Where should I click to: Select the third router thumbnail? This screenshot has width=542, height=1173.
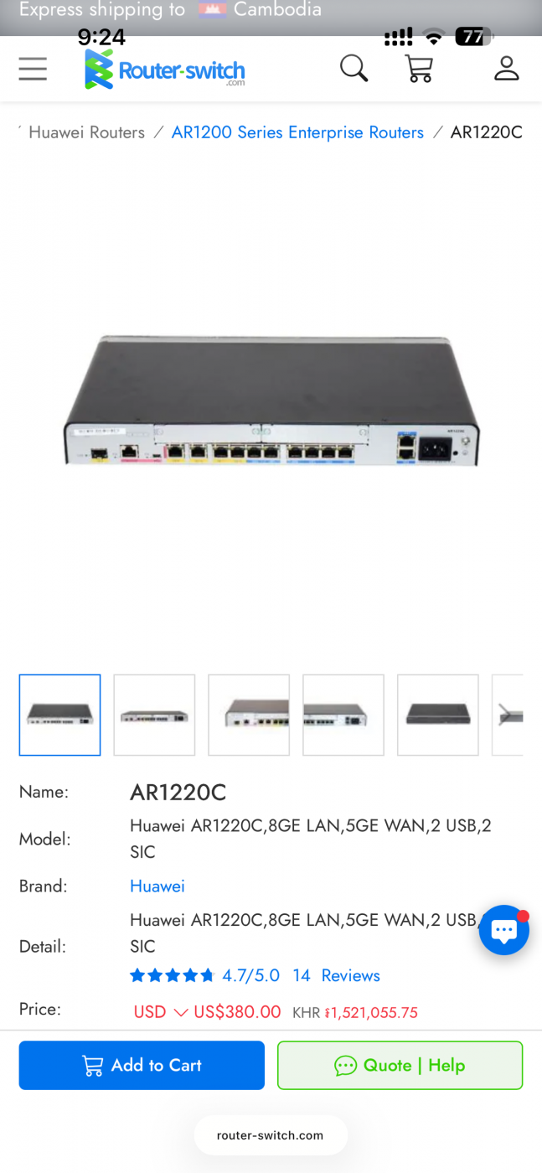point(249,715)
